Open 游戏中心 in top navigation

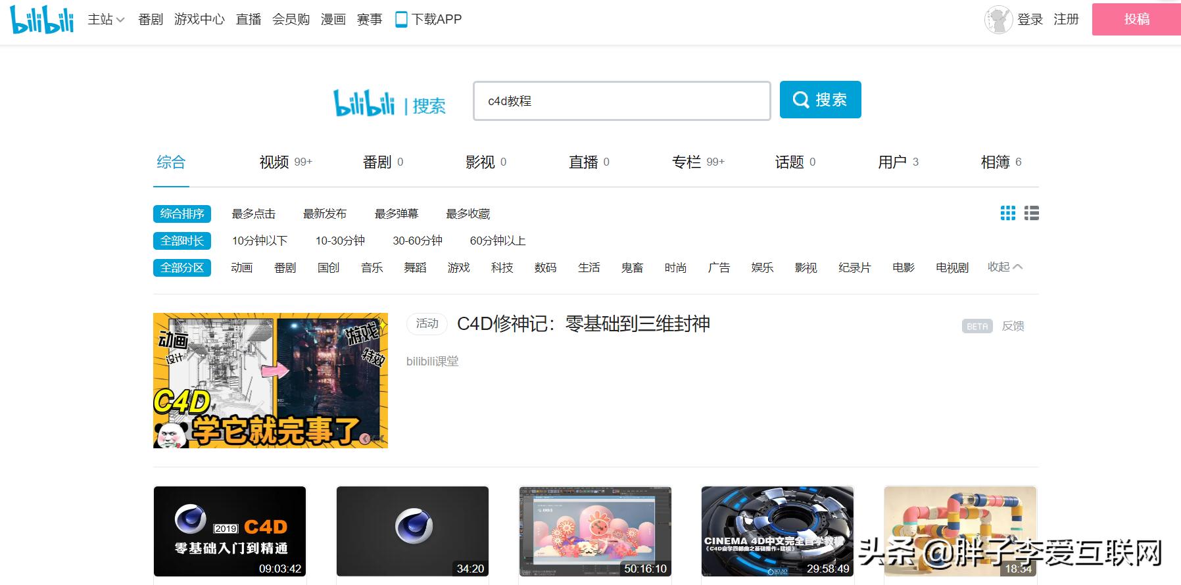199,20
